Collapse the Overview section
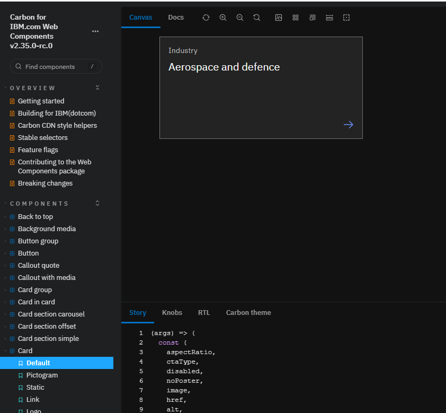 click(97, 87)
